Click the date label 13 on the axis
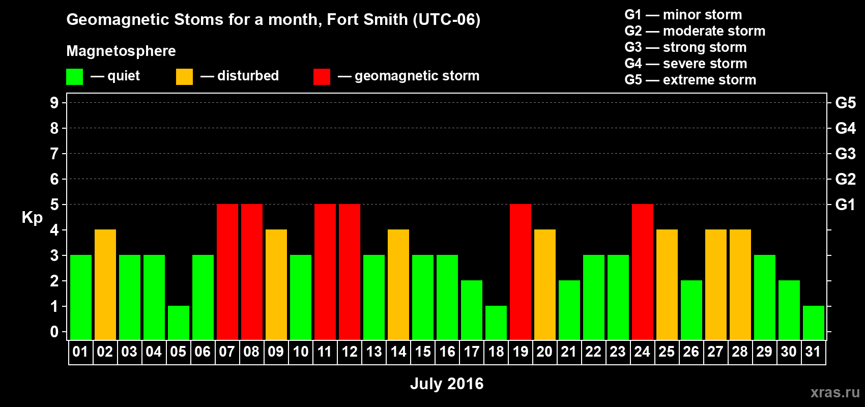 click(x=374, y=352)
